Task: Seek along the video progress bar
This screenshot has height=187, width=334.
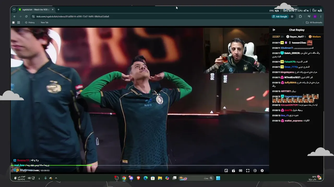Action: tap(140, 165)
